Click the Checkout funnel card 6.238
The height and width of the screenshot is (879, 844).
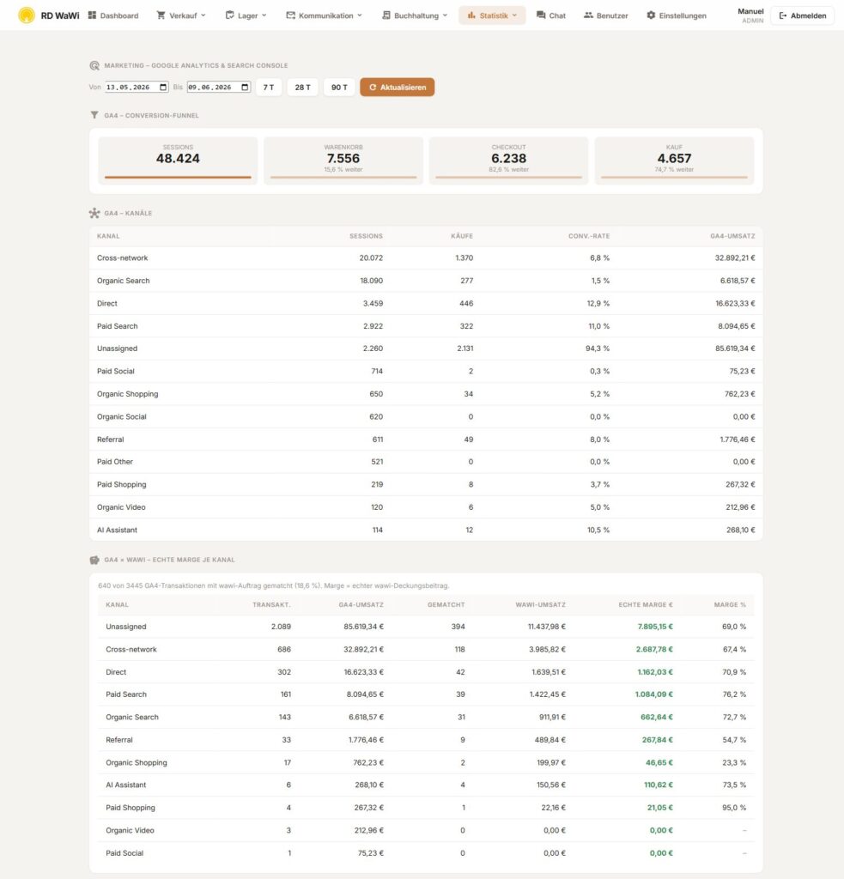pos(508,161)
